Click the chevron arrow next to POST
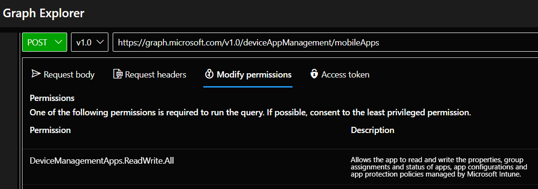Viewport: 538px width, 189px height. [58, 42]
